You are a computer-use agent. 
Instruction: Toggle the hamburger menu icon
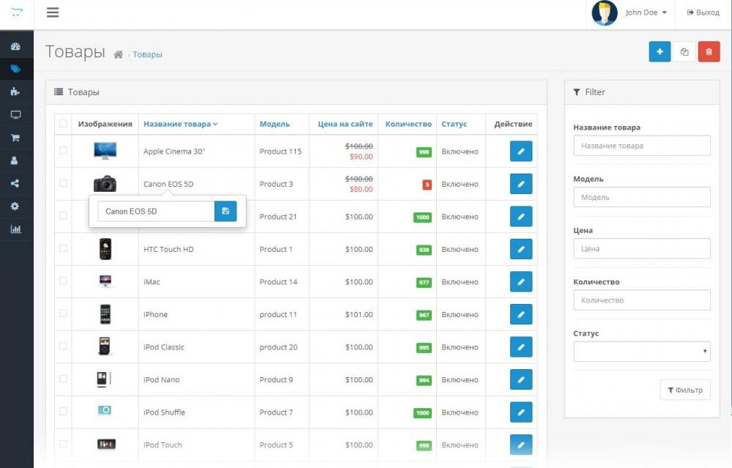(53, 12)
